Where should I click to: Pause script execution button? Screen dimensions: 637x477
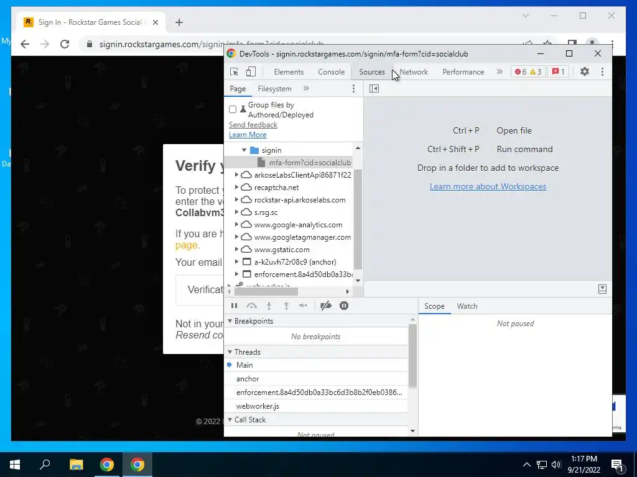pos(234,306)
